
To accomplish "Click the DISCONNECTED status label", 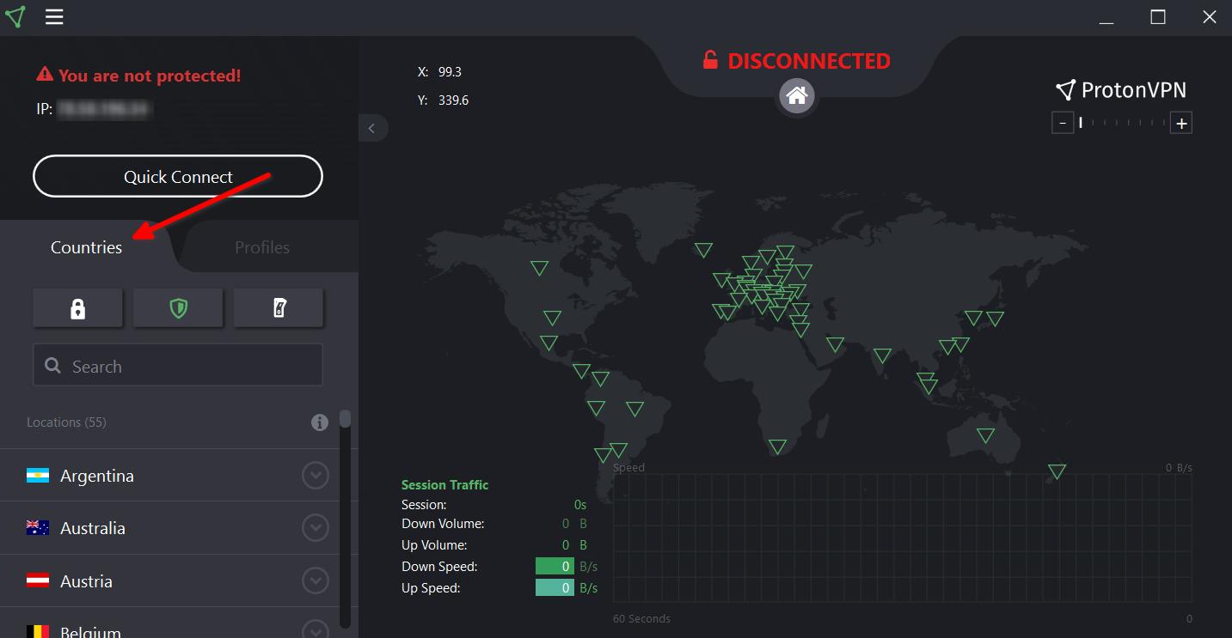I will click(809, 61).
